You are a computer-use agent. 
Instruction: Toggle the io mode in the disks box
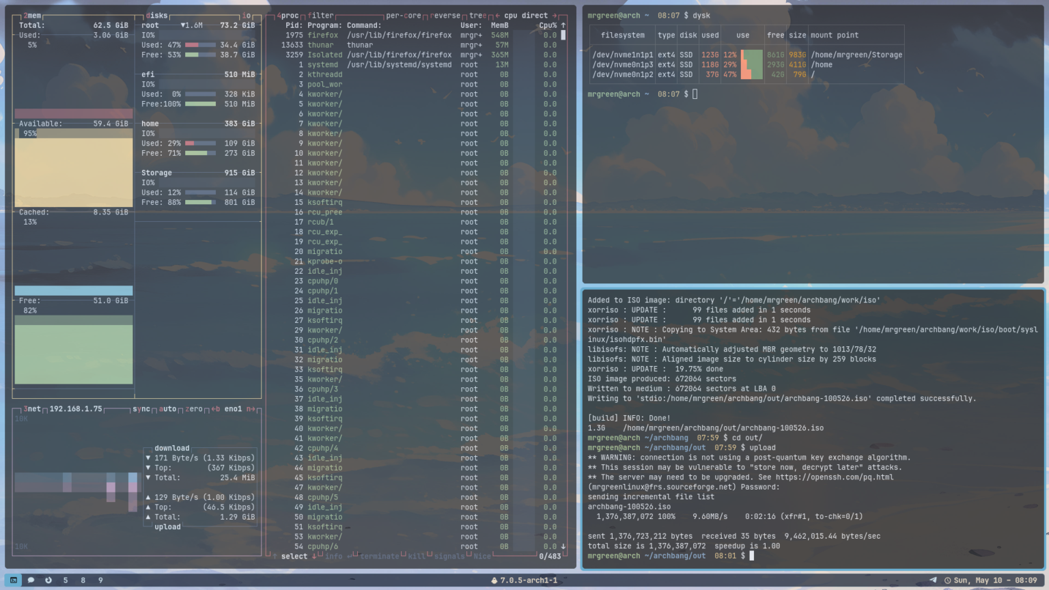[x=247, y=16]
